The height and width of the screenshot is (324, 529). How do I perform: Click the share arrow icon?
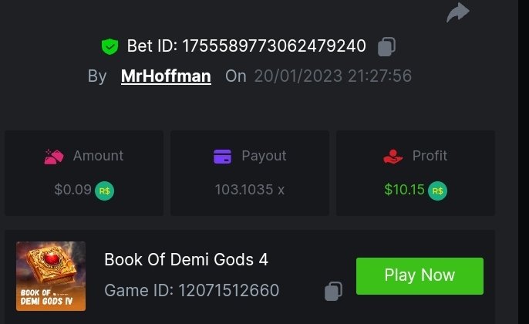(x=458, y=12)
